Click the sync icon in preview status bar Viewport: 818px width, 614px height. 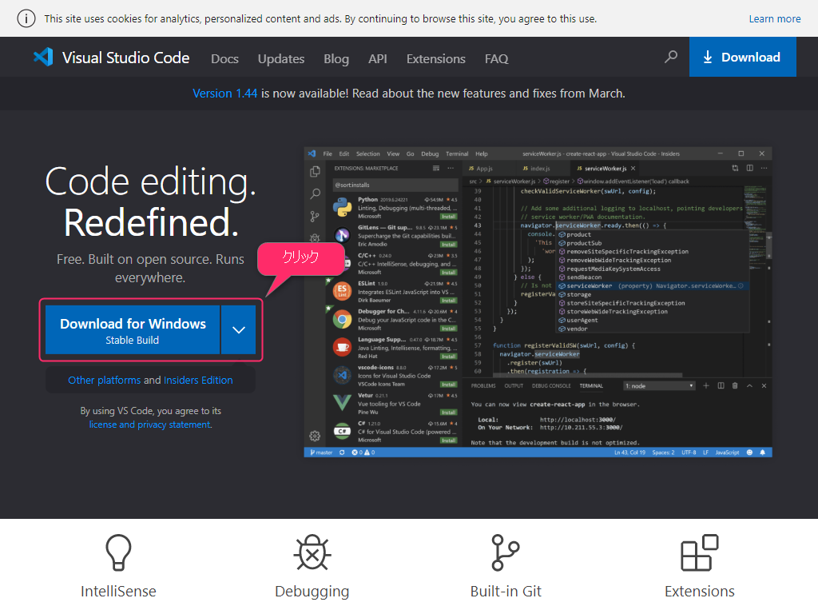(342, 453)
